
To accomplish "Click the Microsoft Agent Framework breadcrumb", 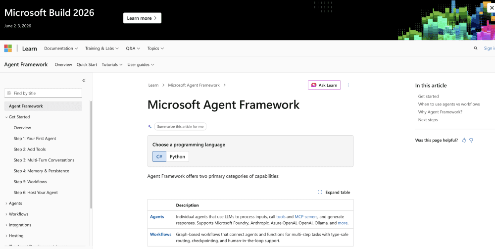I will pos(194,85).
